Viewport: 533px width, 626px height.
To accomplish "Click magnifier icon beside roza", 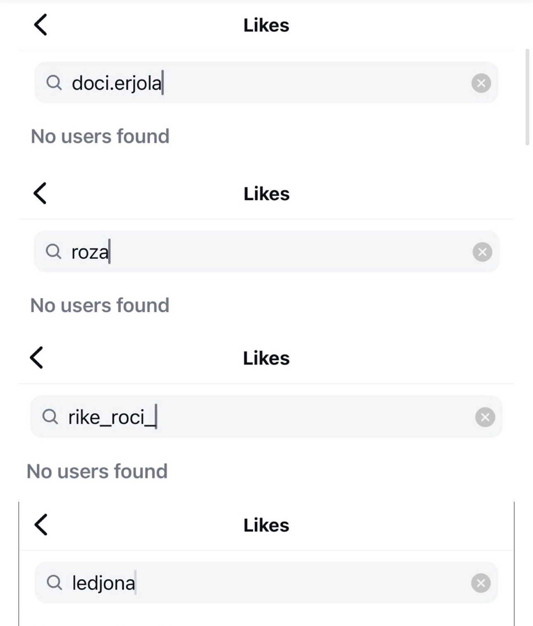I will pos(53,251).
